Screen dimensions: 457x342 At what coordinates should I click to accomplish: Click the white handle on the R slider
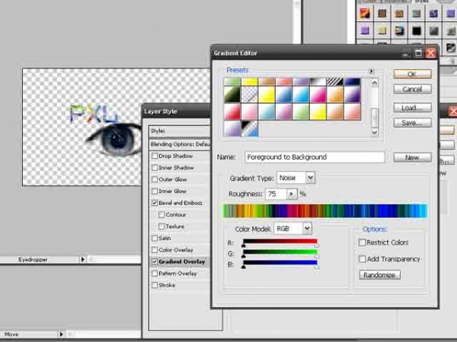pyautogui.click(x=317, y=245)
